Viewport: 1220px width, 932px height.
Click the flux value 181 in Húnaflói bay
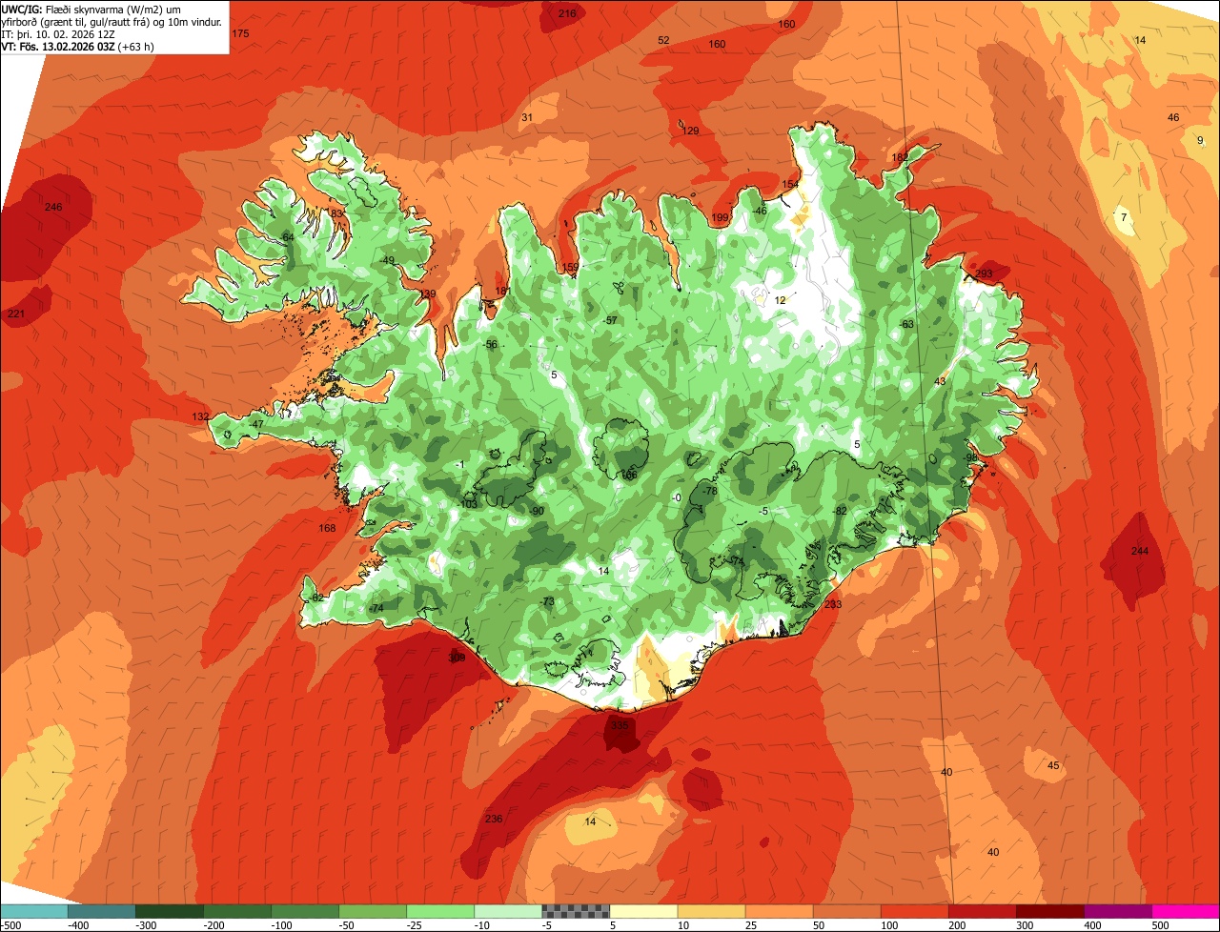[502, 291]
